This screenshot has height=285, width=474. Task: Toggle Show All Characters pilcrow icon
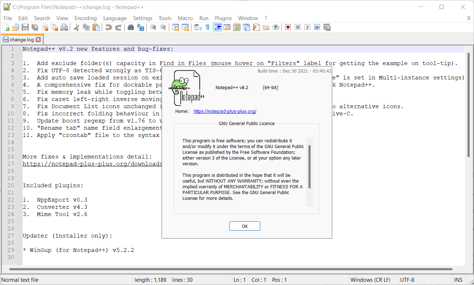pyautogui.click(x=207, y=27)
